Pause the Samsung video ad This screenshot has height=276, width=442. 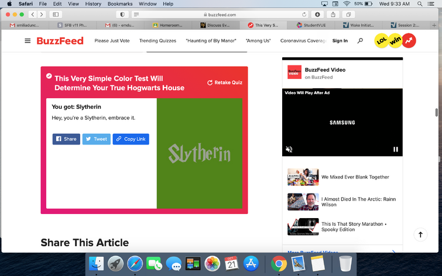pyautogui.click(x=396, y=149)
